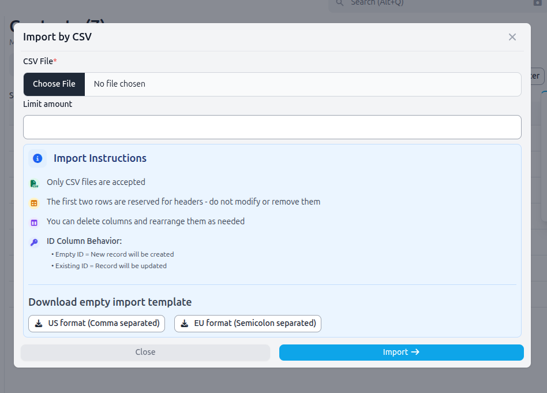Click inside the Limit amount field
Image resolution: width=547 pixels, height=393 pixels.
(272, 127)
